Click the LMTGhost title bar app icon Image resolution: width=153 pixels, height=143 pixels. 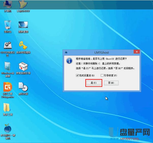[66, 53]
